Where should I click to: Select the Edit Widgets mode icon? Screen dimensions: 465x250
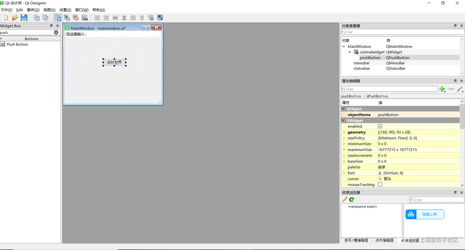pos(58,18)
